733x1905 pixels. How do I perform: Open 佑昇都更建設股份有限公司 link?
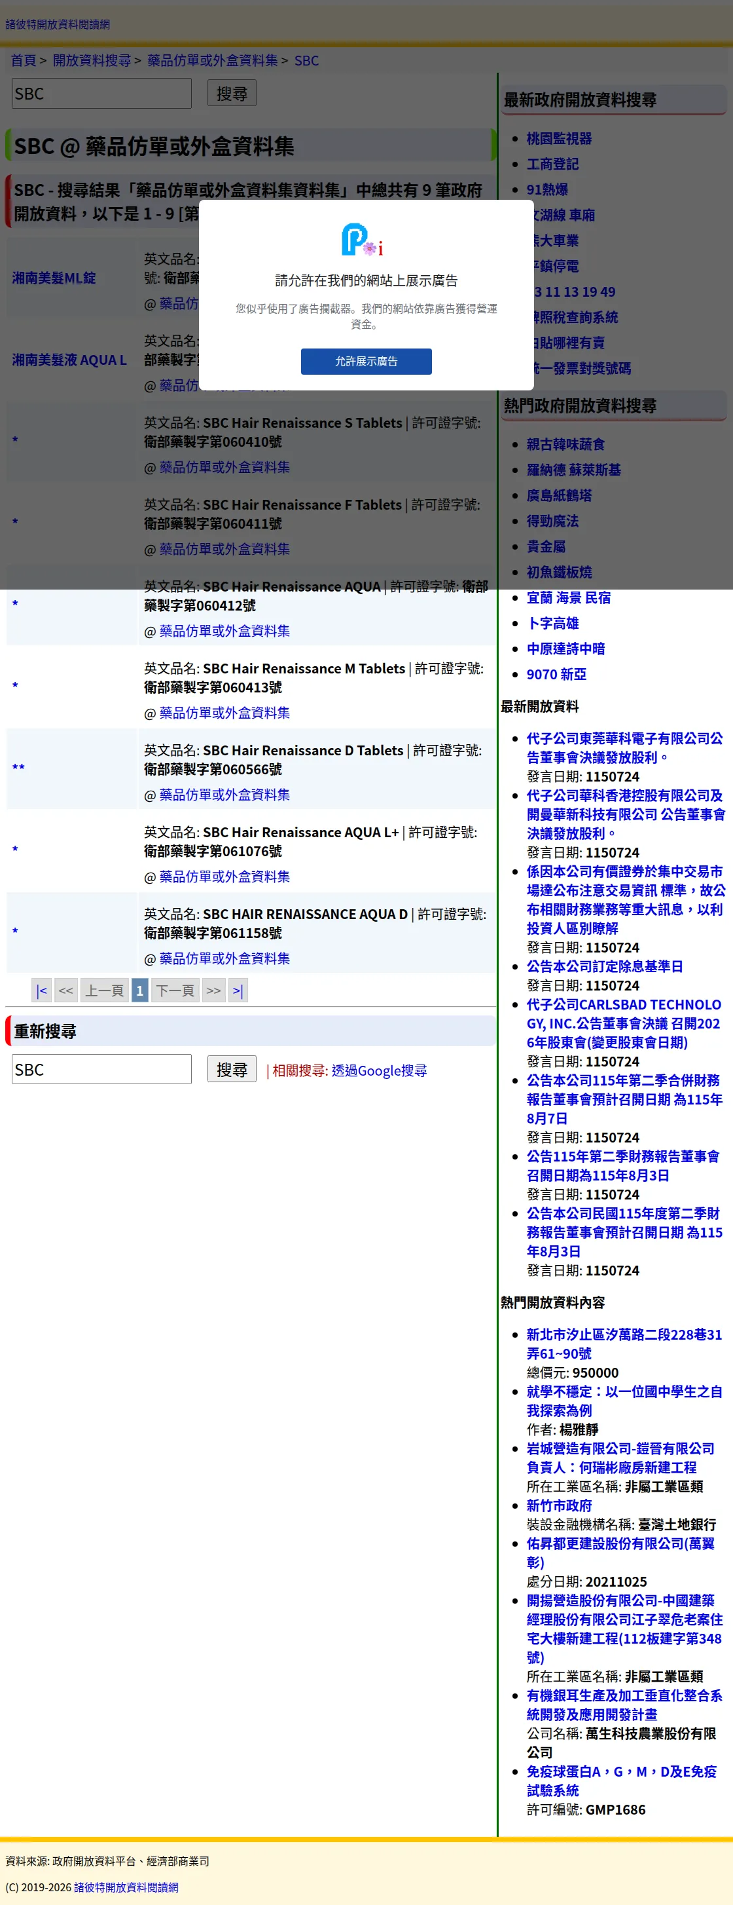[x=620, y=1553]
